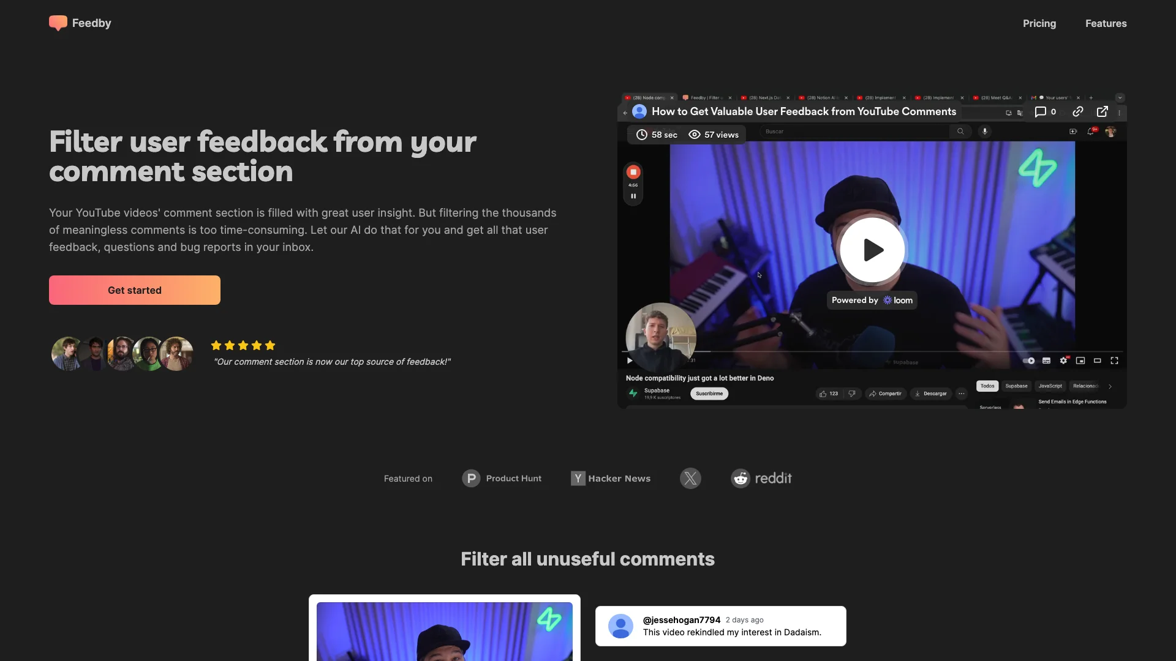Click the Hacker News icon
Image resolution: width=1176 pixels, height=661 pixels.
point(577,478)
